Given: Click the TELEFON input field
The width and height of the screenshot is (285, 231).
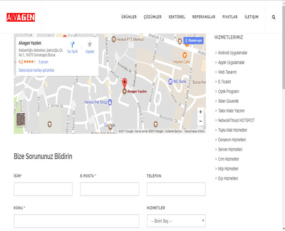Looking at the screenshot, I should 176,189.
